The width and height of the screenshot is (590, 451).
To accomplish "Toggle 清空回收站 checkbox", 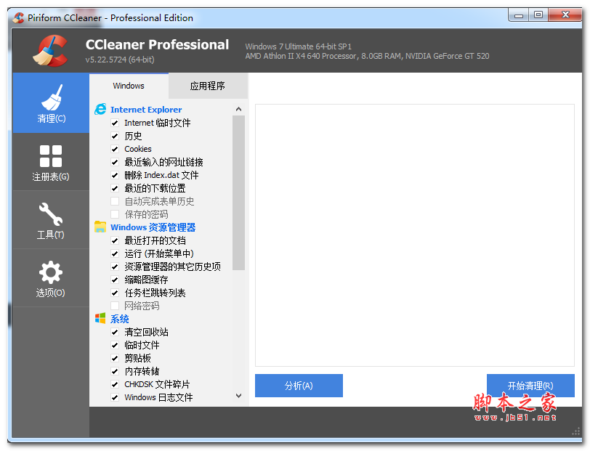I will coord(115,332).
